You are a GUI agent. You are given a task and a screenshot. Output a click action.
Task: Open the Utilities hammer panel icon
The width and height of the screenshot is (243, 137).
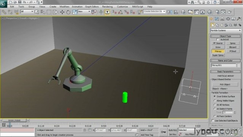pyautogui.click(x=239, y=19)
